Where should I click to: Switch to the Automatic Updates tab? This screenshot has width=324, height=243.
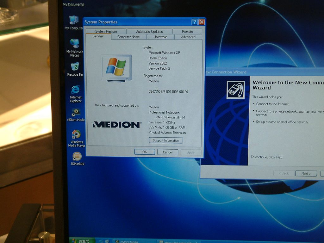click(x=149, y=32)
